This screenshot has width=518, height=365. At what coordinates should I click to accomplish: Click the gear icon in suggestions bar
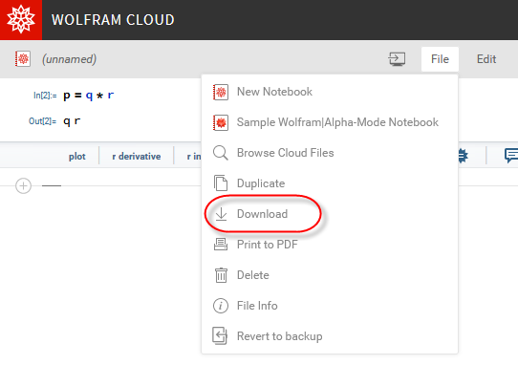[x=463, y=156]
